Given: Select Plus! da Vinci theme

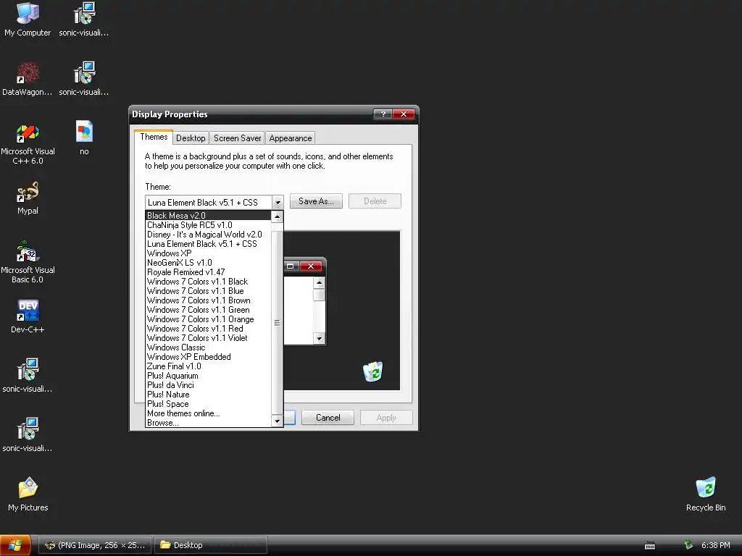Looking at the screenshot, I should [x=208, y=385].
